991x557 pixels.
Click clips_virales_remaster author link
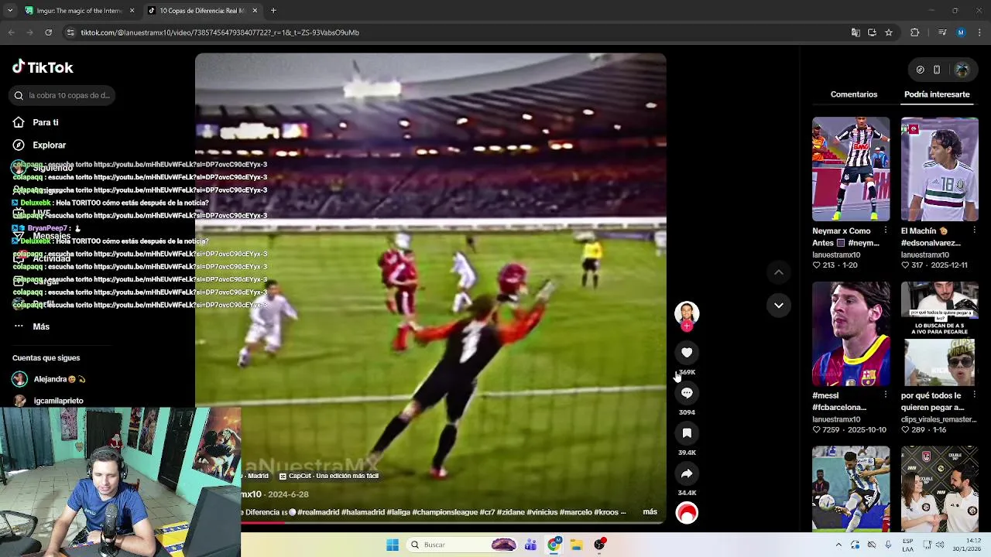click(938, 419)
